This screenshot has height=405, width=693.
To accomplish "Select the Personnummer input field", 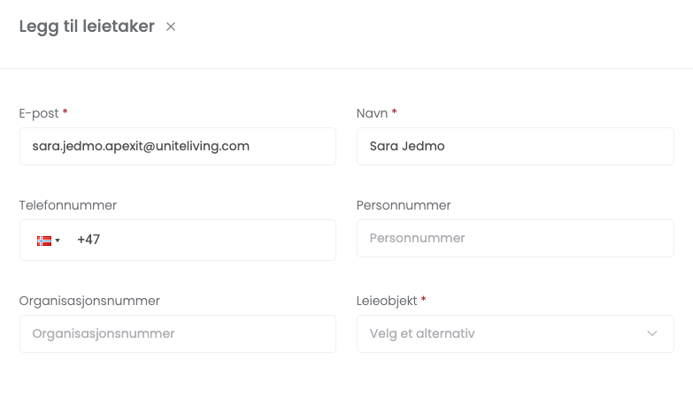I will (x=515, y=238).
